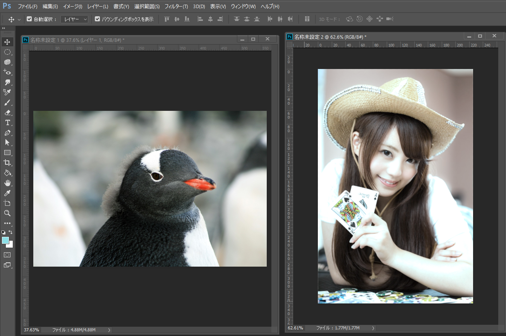Image resolution: width=506 pixels, height=336 pixels.
Task: Click Distribute right edges icon
Action: point(290,19)
